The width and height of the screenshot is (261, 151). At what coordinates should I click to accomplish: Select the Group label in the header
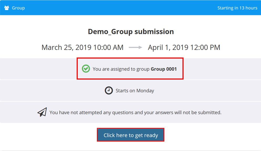point(18,8)
